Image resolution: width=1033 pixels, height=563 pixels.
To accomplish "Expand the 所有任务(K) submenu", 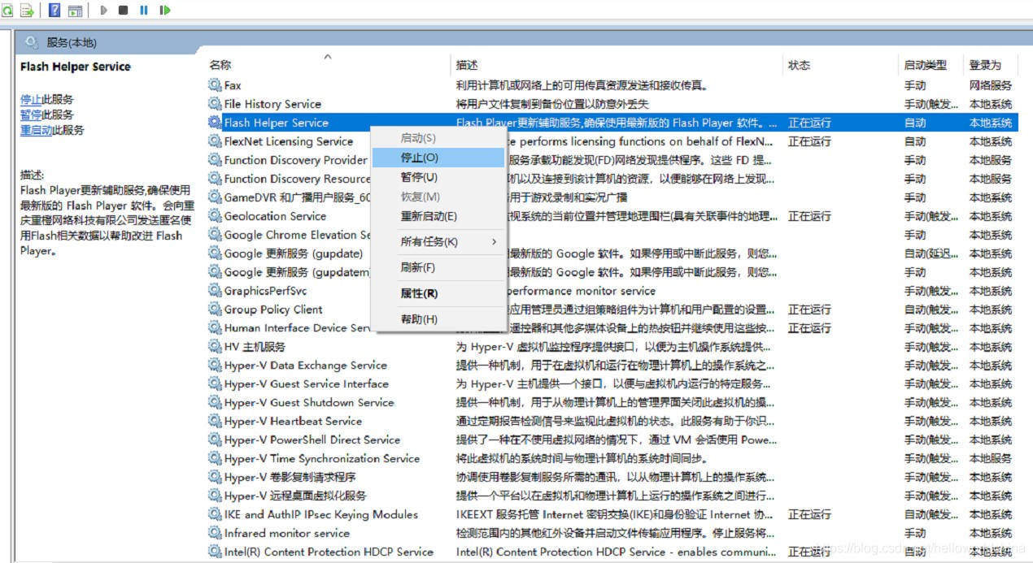I will click(x=438, y=242).
